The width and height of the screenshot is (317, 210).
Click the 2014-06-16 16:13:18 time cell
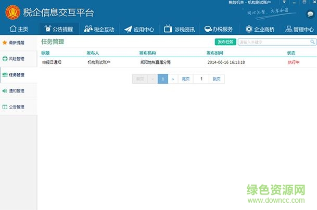click(x=226, y=62)
